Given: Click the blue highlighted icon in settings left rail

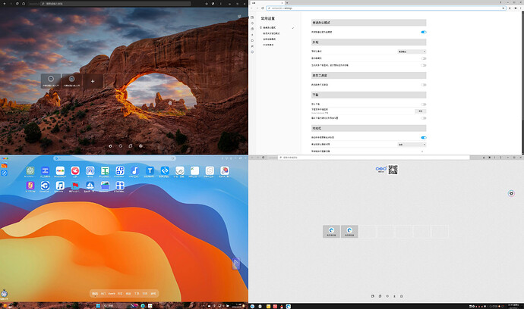Looking at the screenshot, I should (252, 52).
